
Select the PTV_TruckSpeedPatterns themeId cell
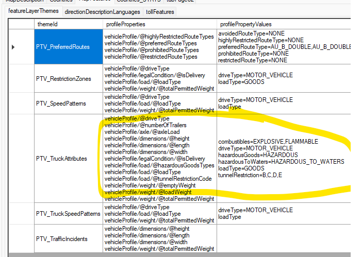point(68,214)
